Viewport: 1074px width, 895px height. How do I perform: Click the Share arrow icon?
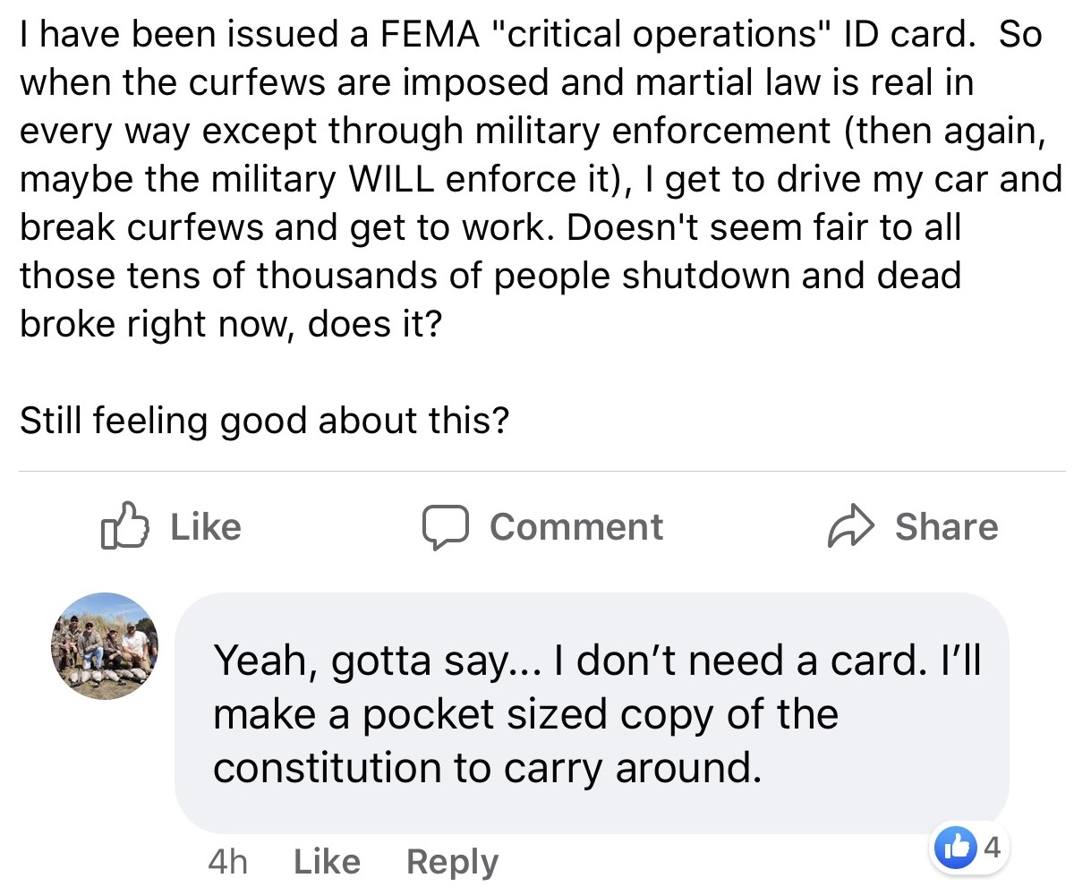click(850, 526)
